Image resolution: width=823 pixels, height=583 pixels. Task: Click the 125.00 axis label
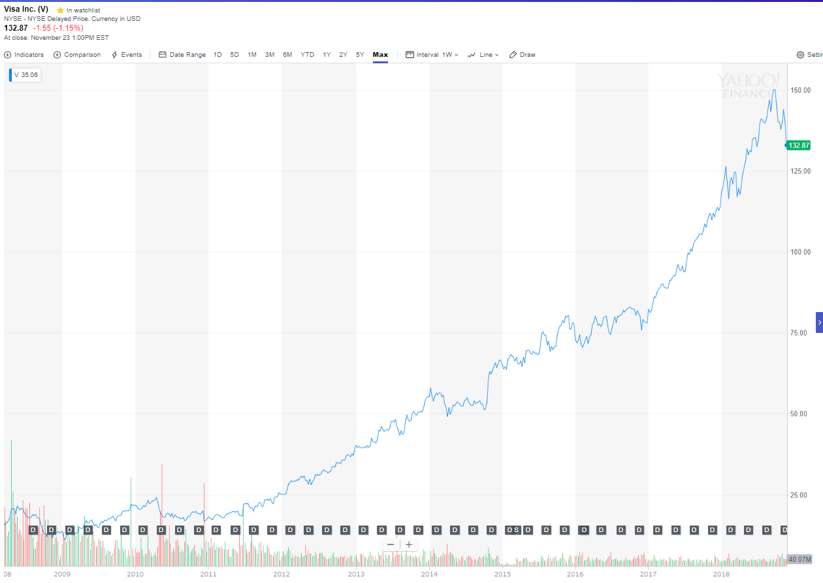click(x=799, y=171)
